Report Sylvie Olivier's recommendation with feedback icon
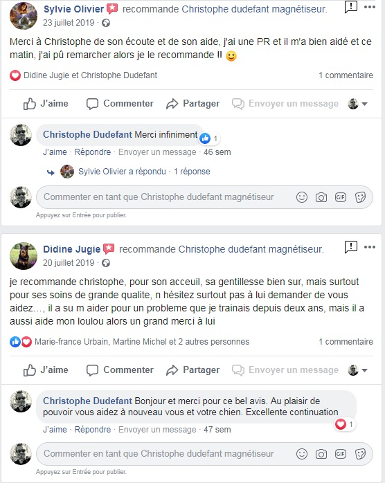Screen dimensions: 385x483 click(x=351, y=7)
